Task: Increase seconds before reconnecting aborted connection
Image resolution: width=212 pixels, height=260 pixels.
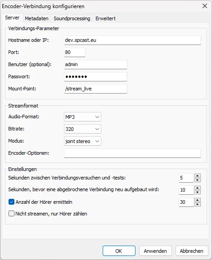Action: click(x=198, y=188)
